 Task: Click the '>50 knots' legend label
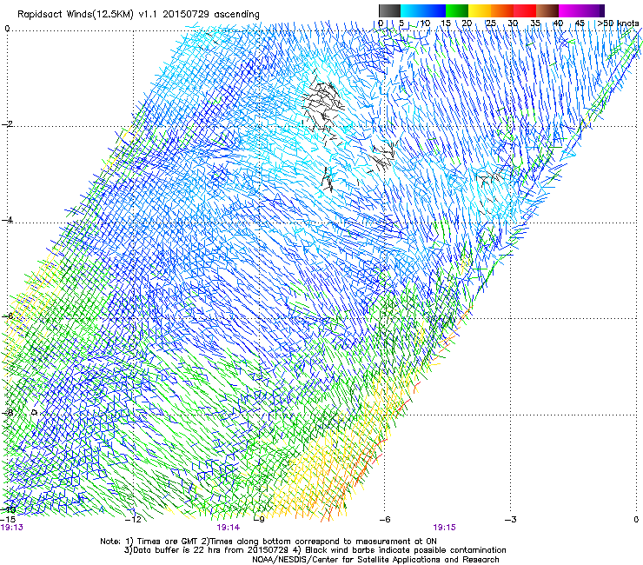[618, 23]
